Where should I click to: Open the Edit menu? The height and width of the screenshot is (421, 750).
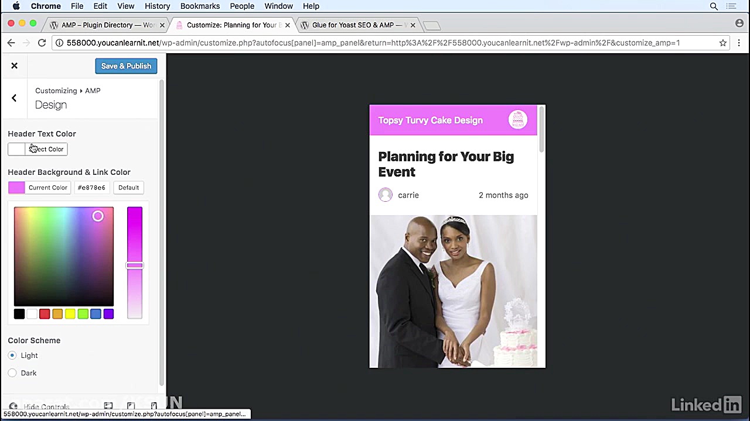coord(100,6)
